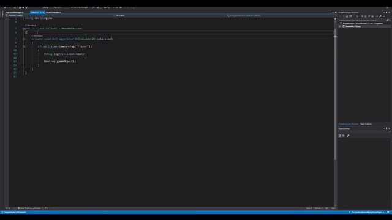The height and width of the screenshot is (220, 392).
Task: Switch to the HighscoreManager.cs tab
Action: (14, 12)
